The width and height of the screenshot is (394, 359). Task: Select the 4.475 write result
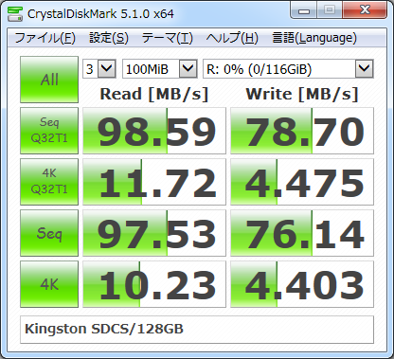click(302, 182)
